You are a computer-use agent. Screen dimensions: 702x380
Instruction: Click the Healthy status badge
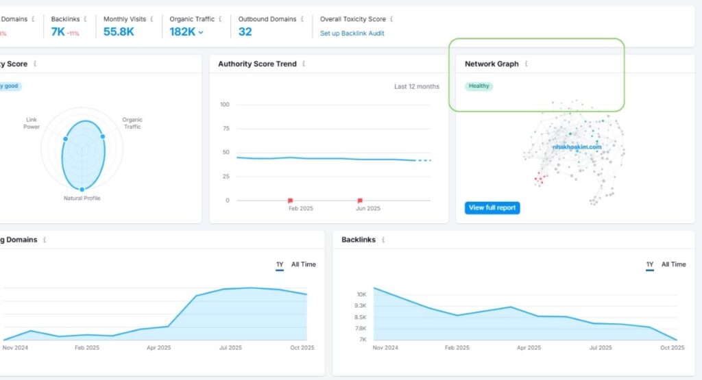point(479,86)
